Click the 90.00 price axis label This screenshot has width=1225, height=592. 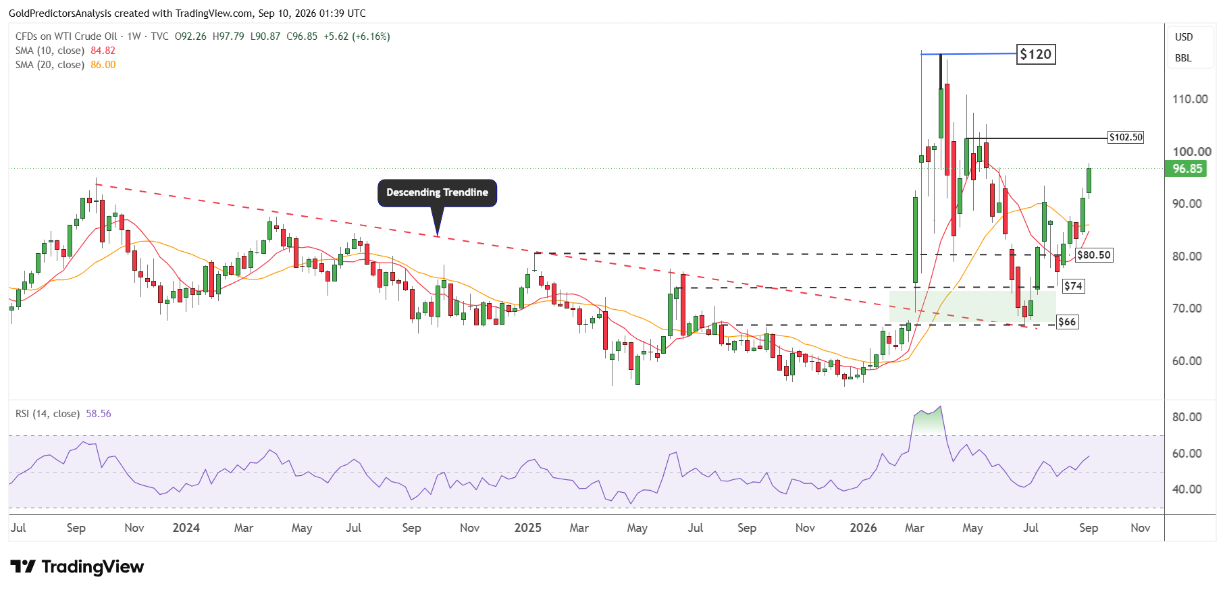[1187, 204]
